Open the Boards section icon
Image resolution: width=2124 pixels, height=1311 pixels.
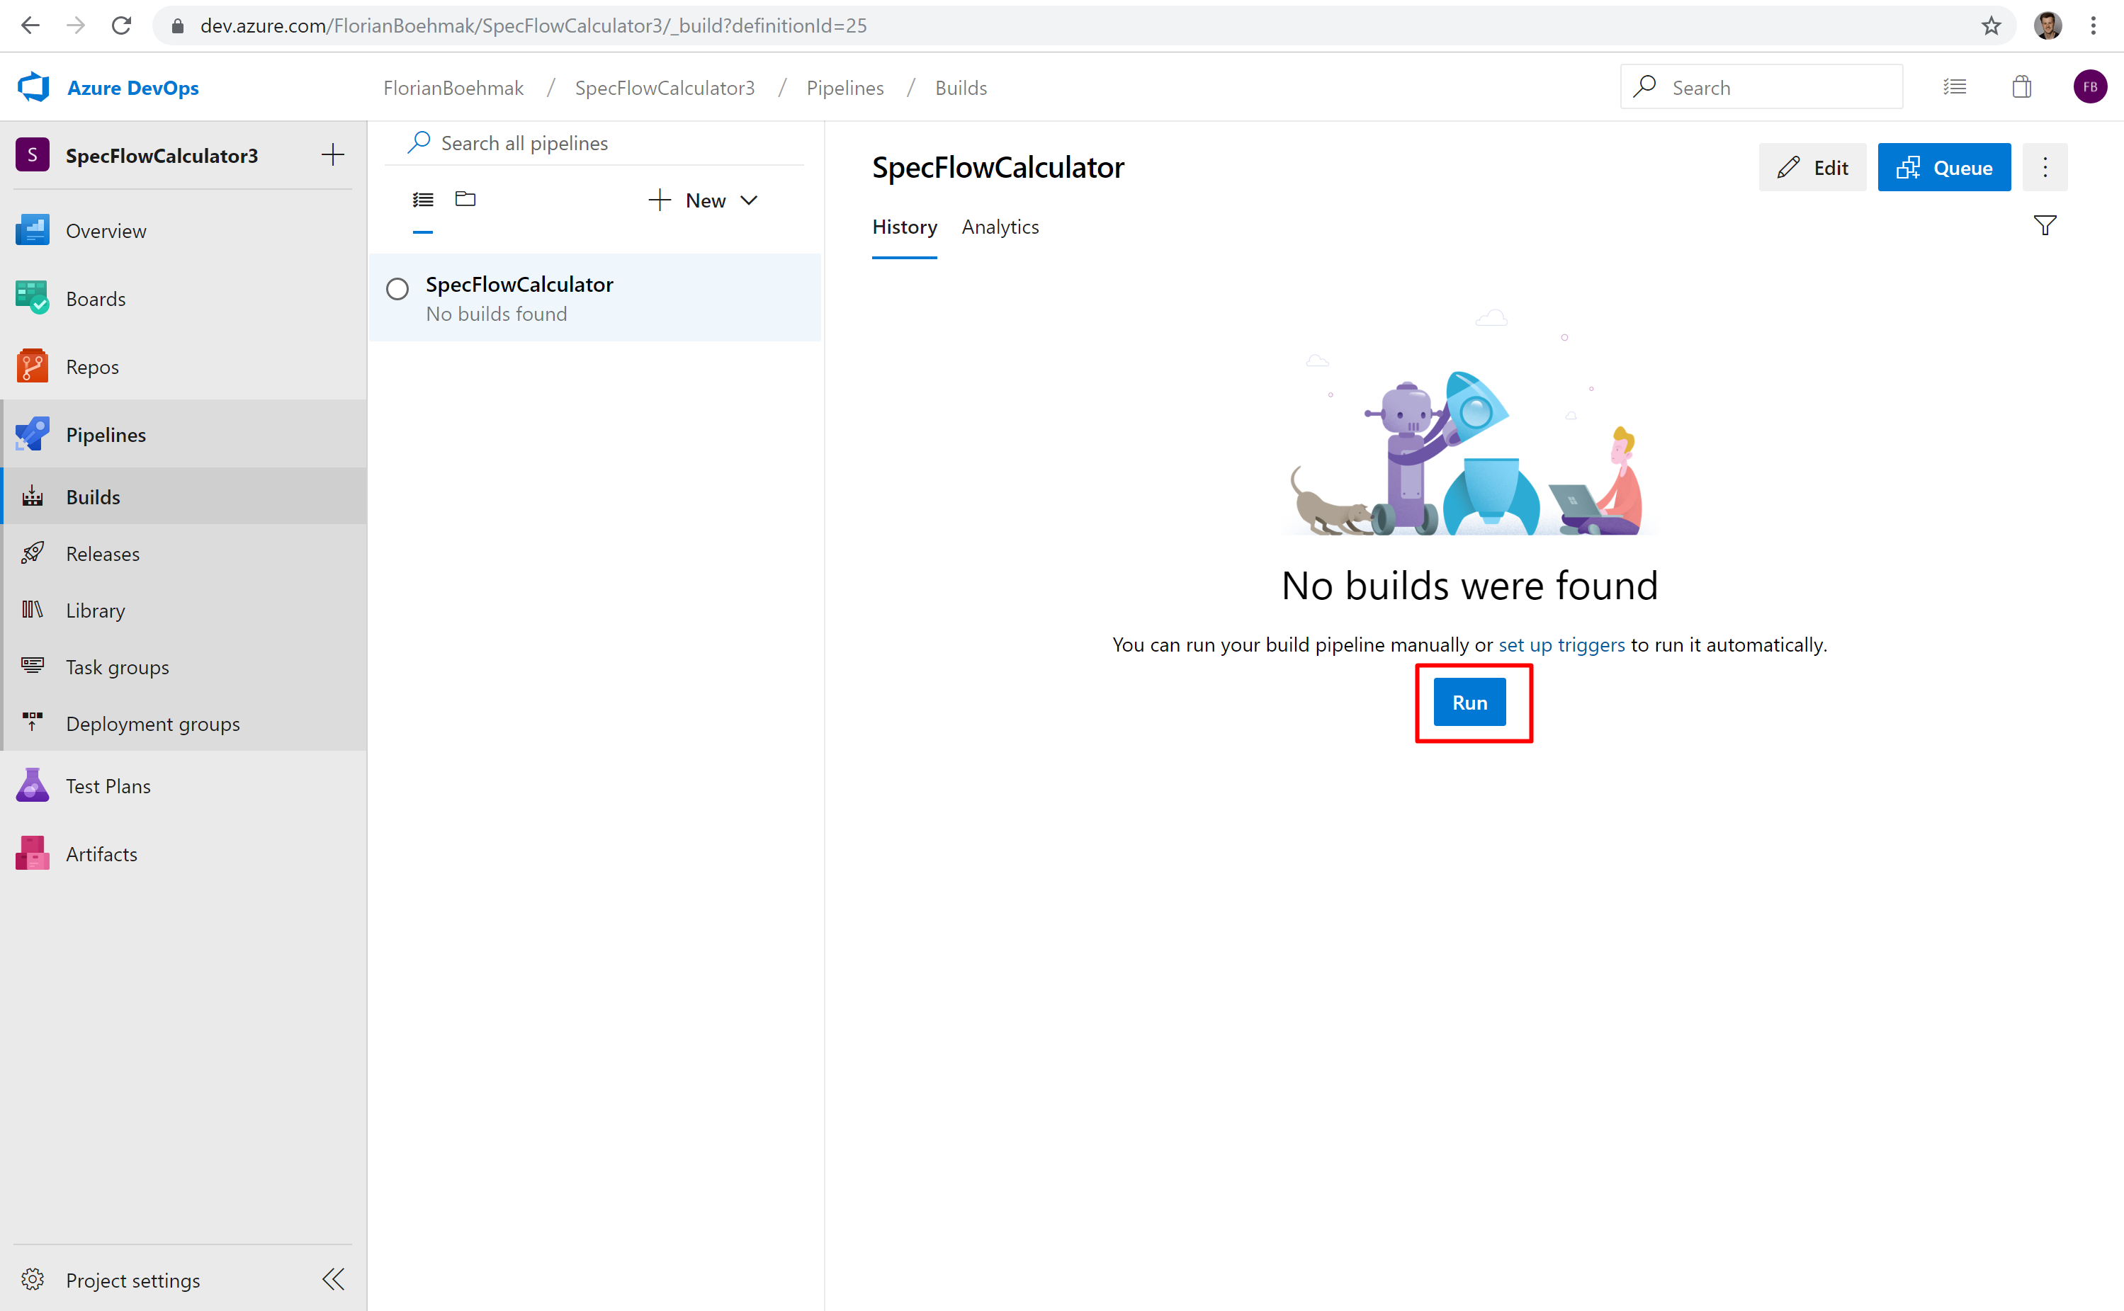pyautogui.click(x=32, y=298)
